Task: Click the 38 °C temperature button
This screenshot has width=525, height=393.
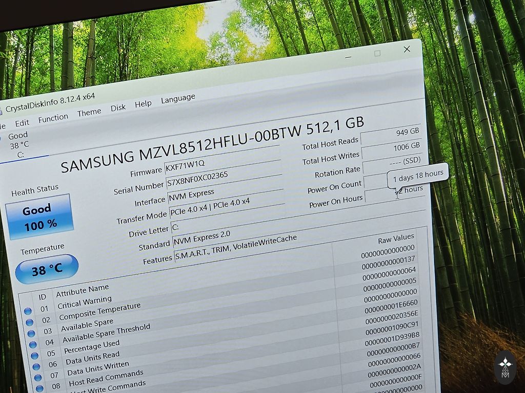Action: click(47, 269)
